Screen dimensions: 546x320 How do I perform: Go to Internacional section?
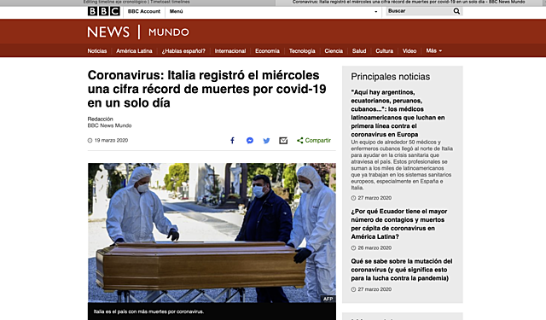click(x=230, y=51)
